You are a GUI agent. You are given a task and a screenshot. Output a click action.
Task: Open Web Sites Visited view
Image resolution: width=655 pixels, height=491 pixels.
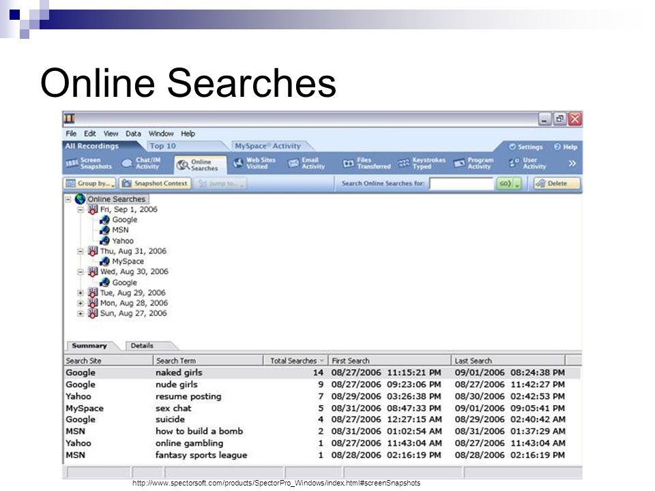coord(254,163)
